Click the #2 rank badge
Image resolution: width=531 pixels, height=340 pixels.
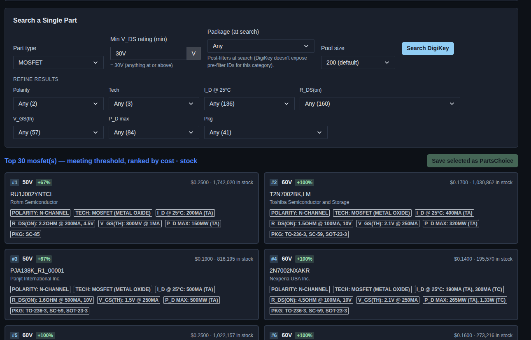pyautogui.click(x=274, y=183)
